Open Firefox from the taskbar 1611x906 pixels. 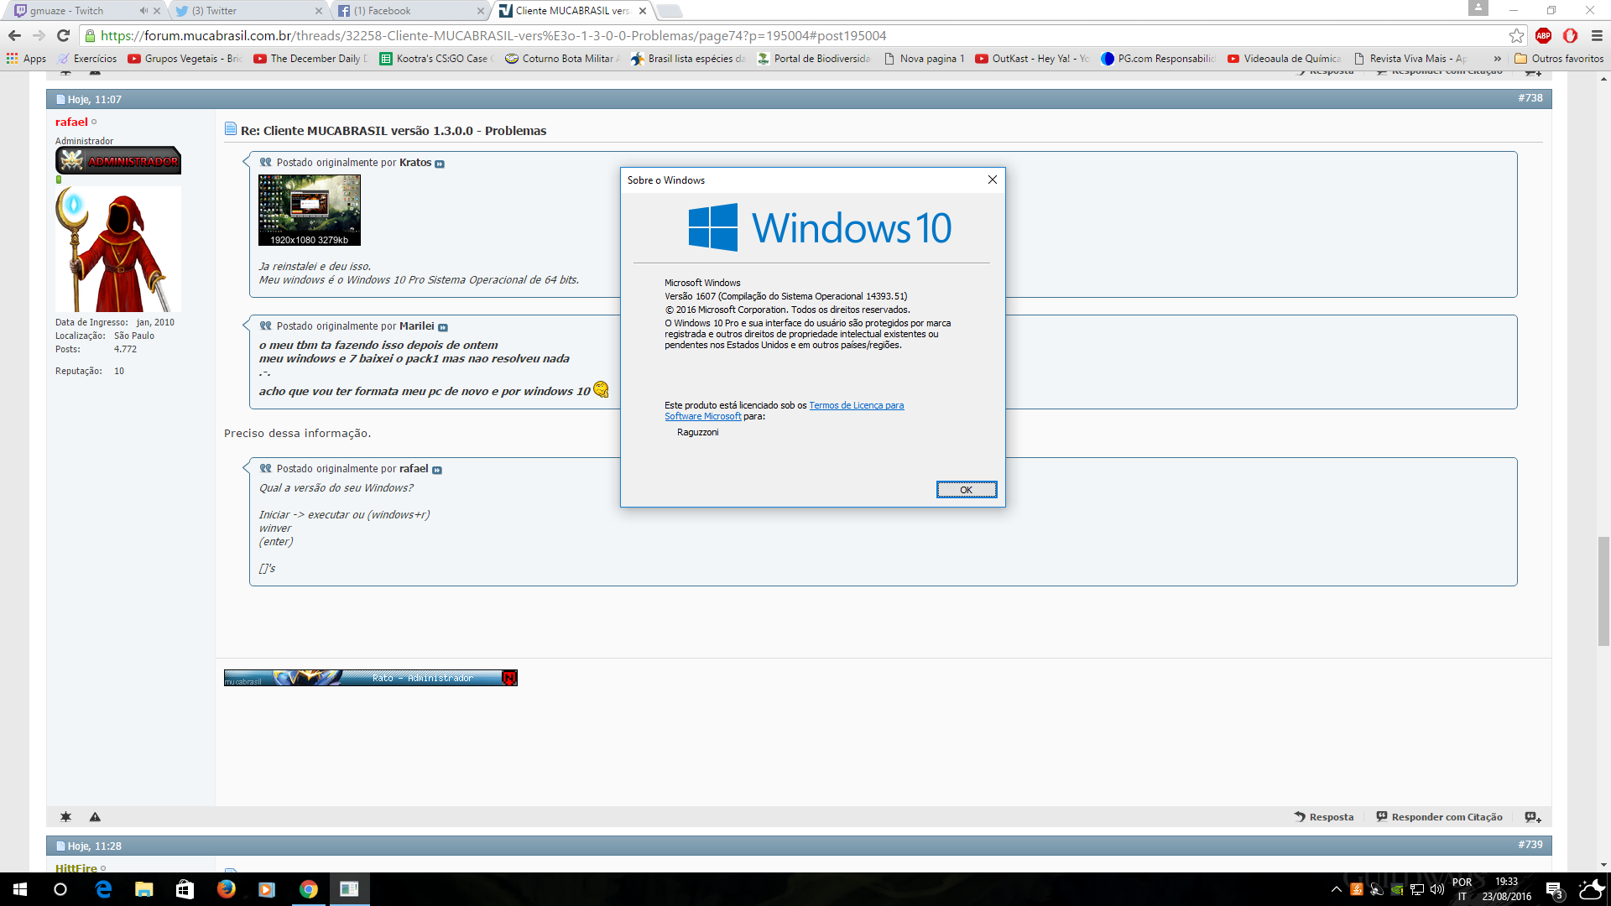227,889
